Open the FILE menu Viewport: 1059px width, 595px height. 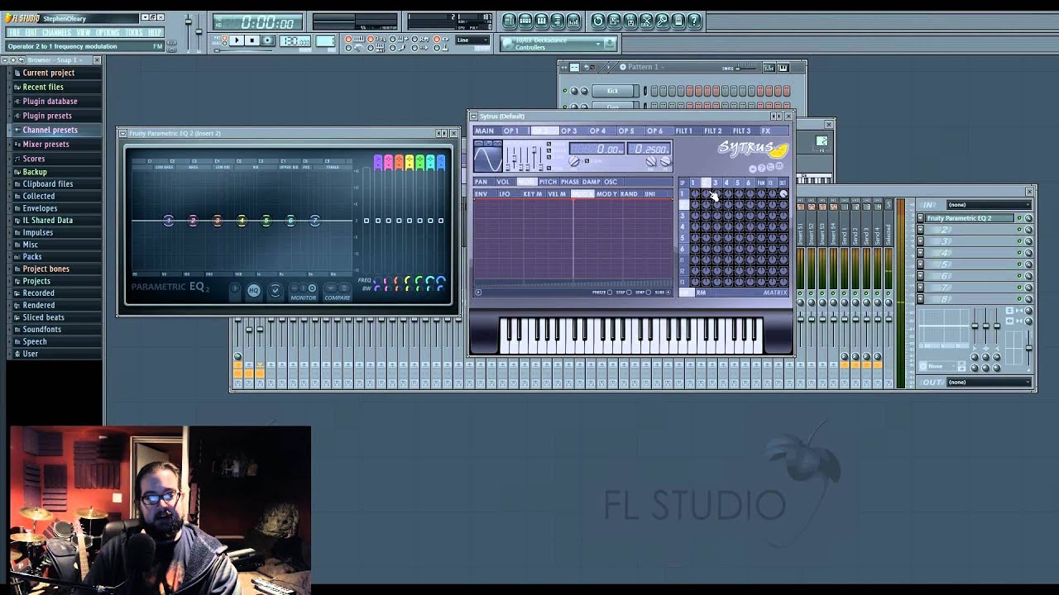tap(15, 32)
